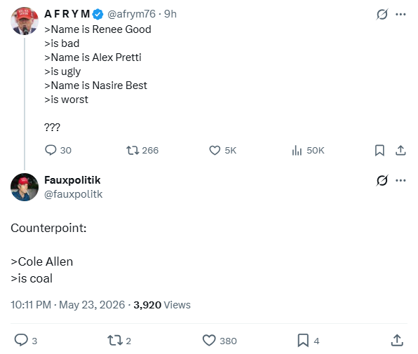Share the Fauxpolitik post
Viewport: 418px width, 354px height.
point(397,341)
